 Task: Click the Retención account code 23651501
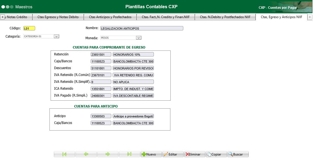point(101,54)
